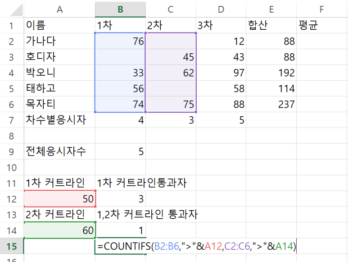Select '1,2차 커트라인 통과자' label cell
This screenshot has height=262, width=348.
tap(120, 215)
